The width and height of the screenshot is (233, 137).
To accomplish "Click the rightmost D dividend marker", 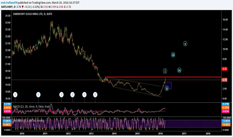I will pyautogui.click(x=95, y=94).
